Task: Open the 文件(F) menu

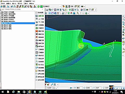Action: (3, 4)
